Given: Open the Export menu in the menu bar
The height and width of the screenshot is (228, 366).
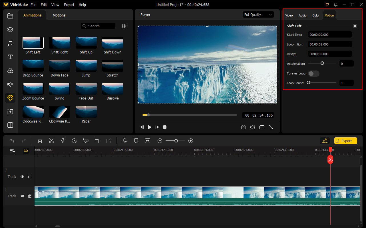Looking at the screenshot, I should coord(69,5).
